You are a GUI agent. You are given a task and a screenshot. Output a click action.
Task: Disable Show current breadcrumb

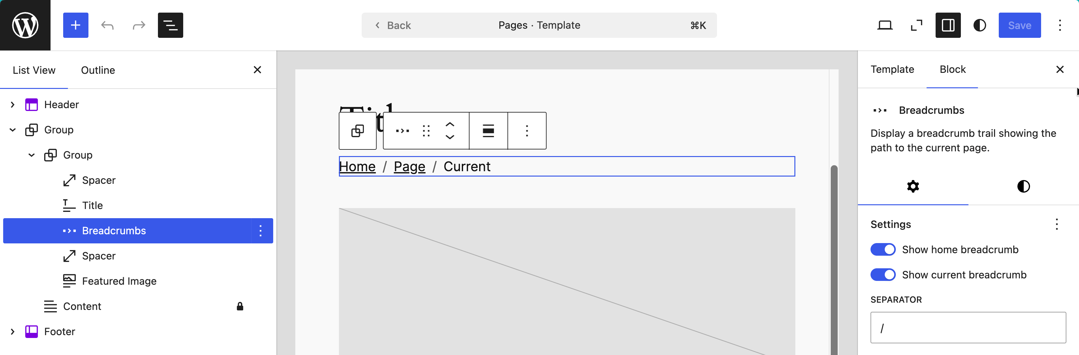pos(883,275)
